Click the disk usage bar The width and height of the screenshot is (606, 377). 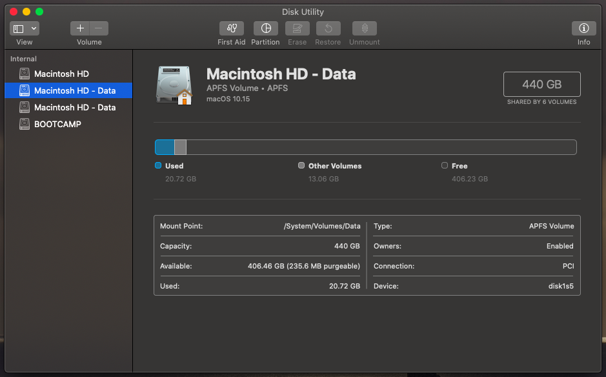[x=365, y=147]
